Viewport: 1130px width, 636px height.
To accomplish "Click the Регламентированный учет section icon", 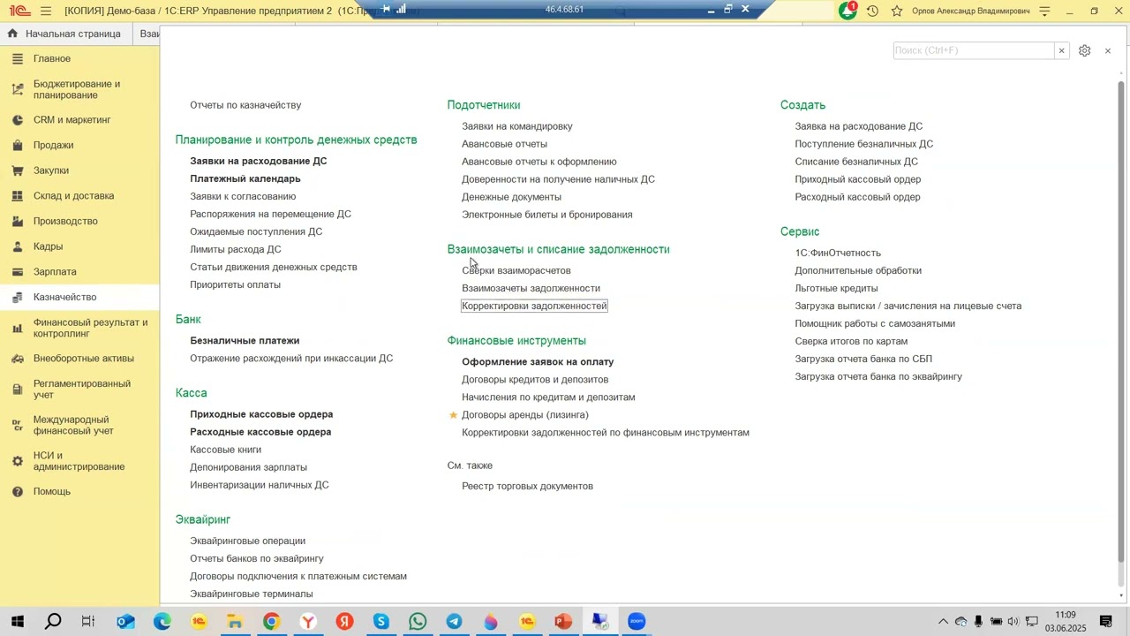I will pyautogui.click(x=18, y=389).
